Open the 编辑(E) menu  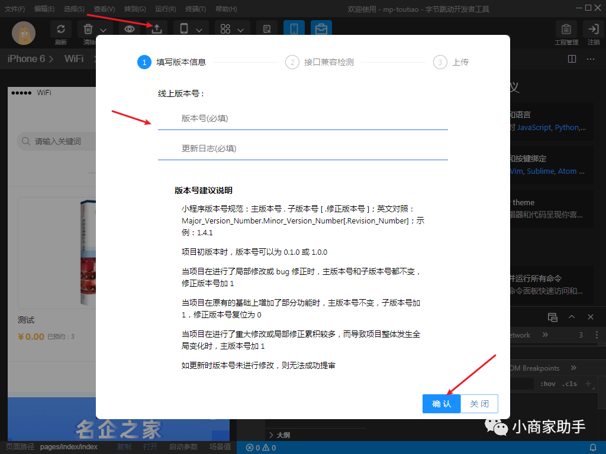tap(44, 9)
